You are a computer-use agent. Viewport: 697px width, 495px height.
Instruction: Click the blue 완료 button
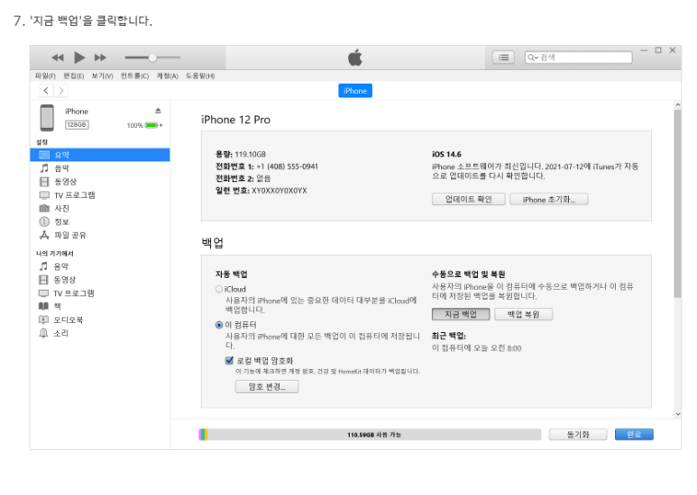pos(634,435)
